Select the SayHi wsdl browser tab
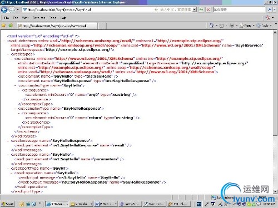The width and height of the screenshot is (278, 208). [x=57, y=26]
